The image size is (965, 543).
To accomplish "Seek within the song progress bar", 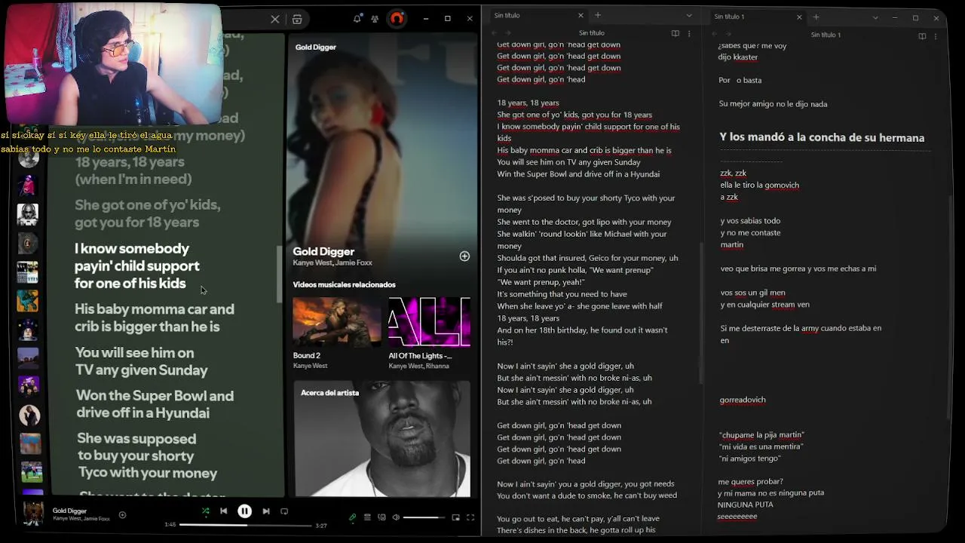I will click(245, 525).
